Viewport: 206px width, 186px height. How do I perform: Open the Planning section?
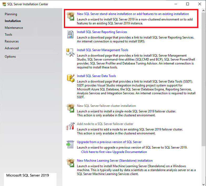(11, 14)
